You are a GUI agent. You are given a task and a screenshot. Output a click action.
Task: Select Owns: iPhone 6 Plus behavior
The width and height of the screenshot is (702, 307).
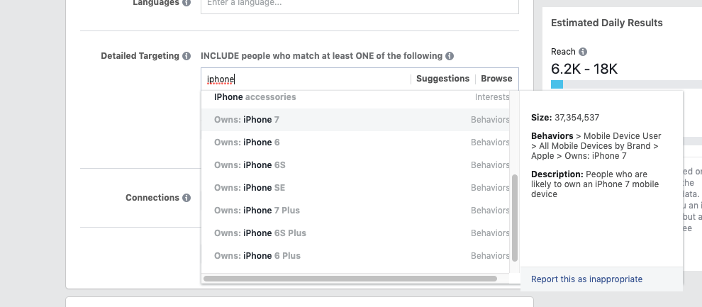(355, 256)
